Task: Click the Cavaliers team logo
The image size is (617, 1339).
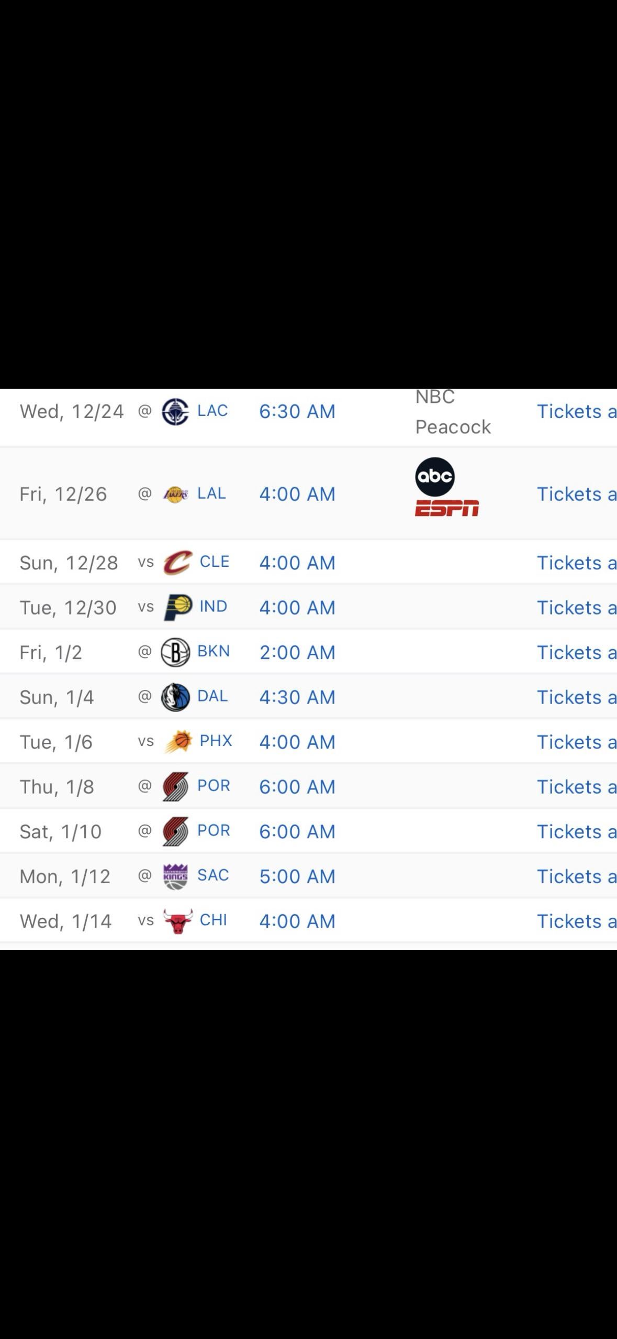Action: point(177,563)
